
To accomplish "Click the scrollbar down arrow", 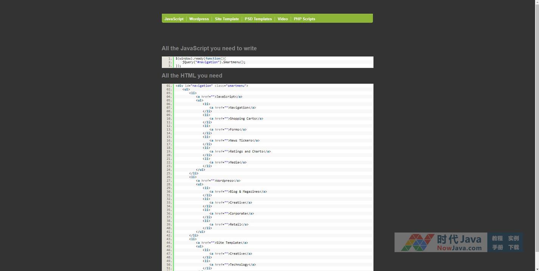I will pyautogui.click(x=536, y=268).
